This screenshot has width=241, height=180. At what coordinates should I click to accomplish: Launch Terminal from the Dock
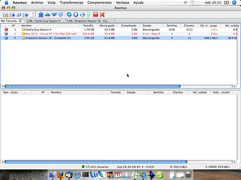coord(85,175)
